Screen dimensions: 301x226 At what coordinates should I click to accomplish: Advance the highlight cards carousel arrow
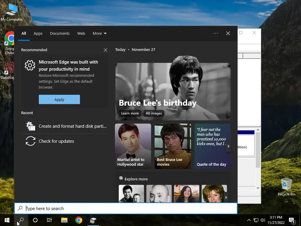click(x=228, y=146)
